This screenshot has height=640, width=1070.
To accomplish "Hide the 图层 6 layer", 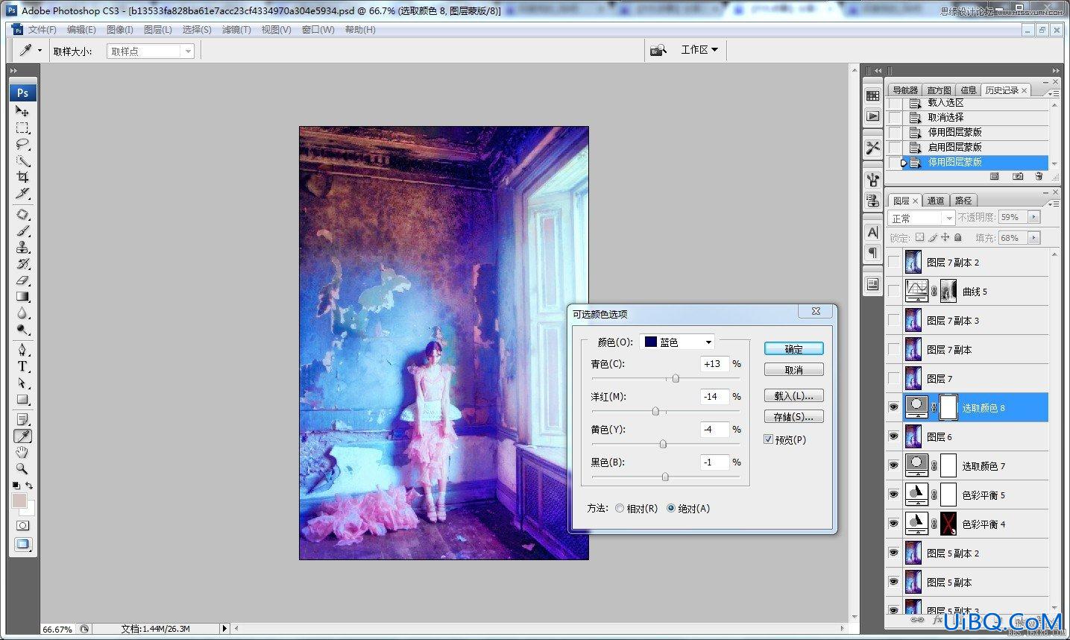I will 893,437.
